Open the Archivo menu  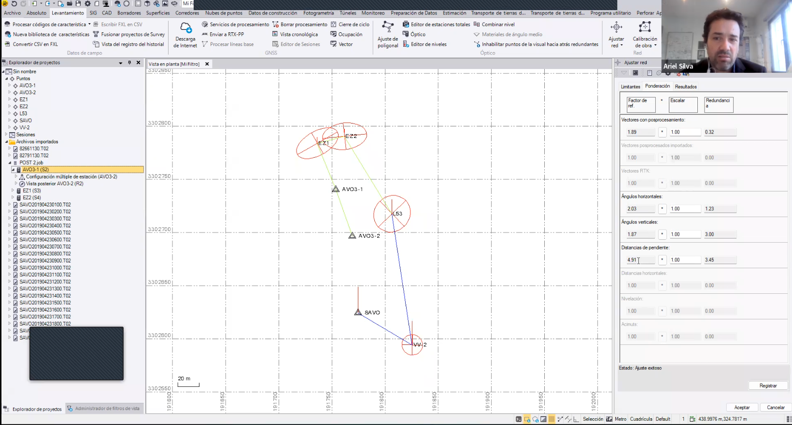(12, 13)
